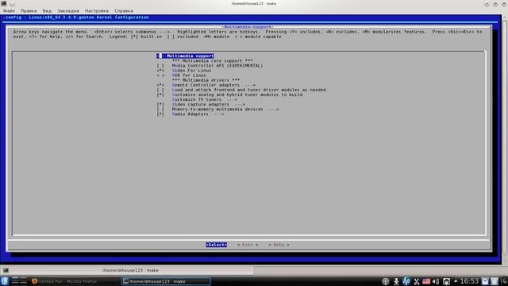Click the Select button
The width and height of the screenshot is (508, 286).
(x=216, y=245)
